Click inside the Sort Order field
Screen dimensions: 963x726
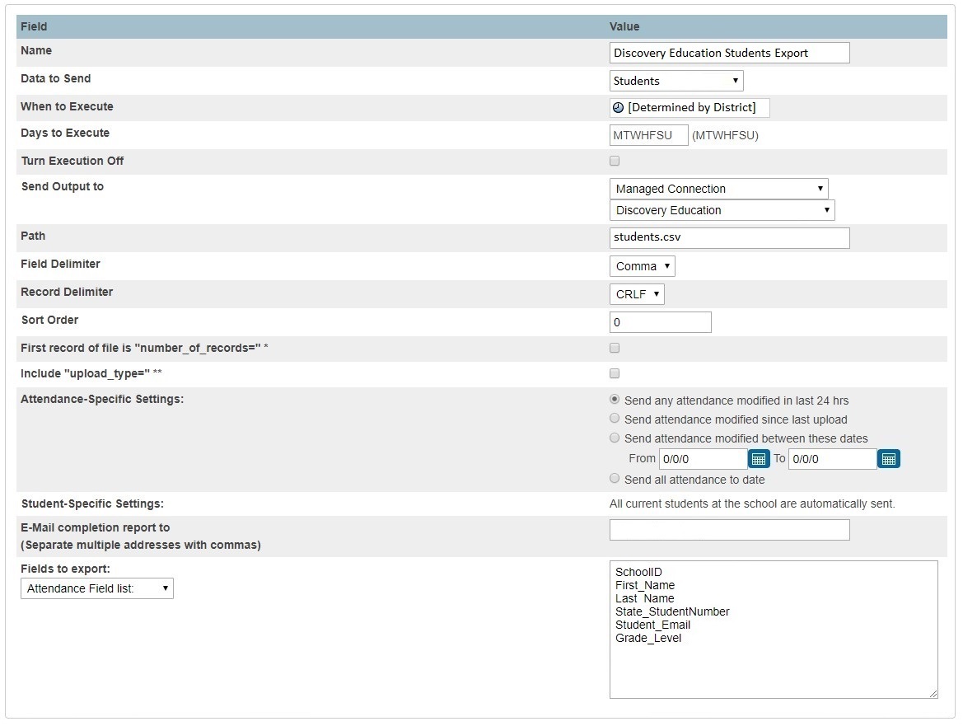tap(659, 321)
